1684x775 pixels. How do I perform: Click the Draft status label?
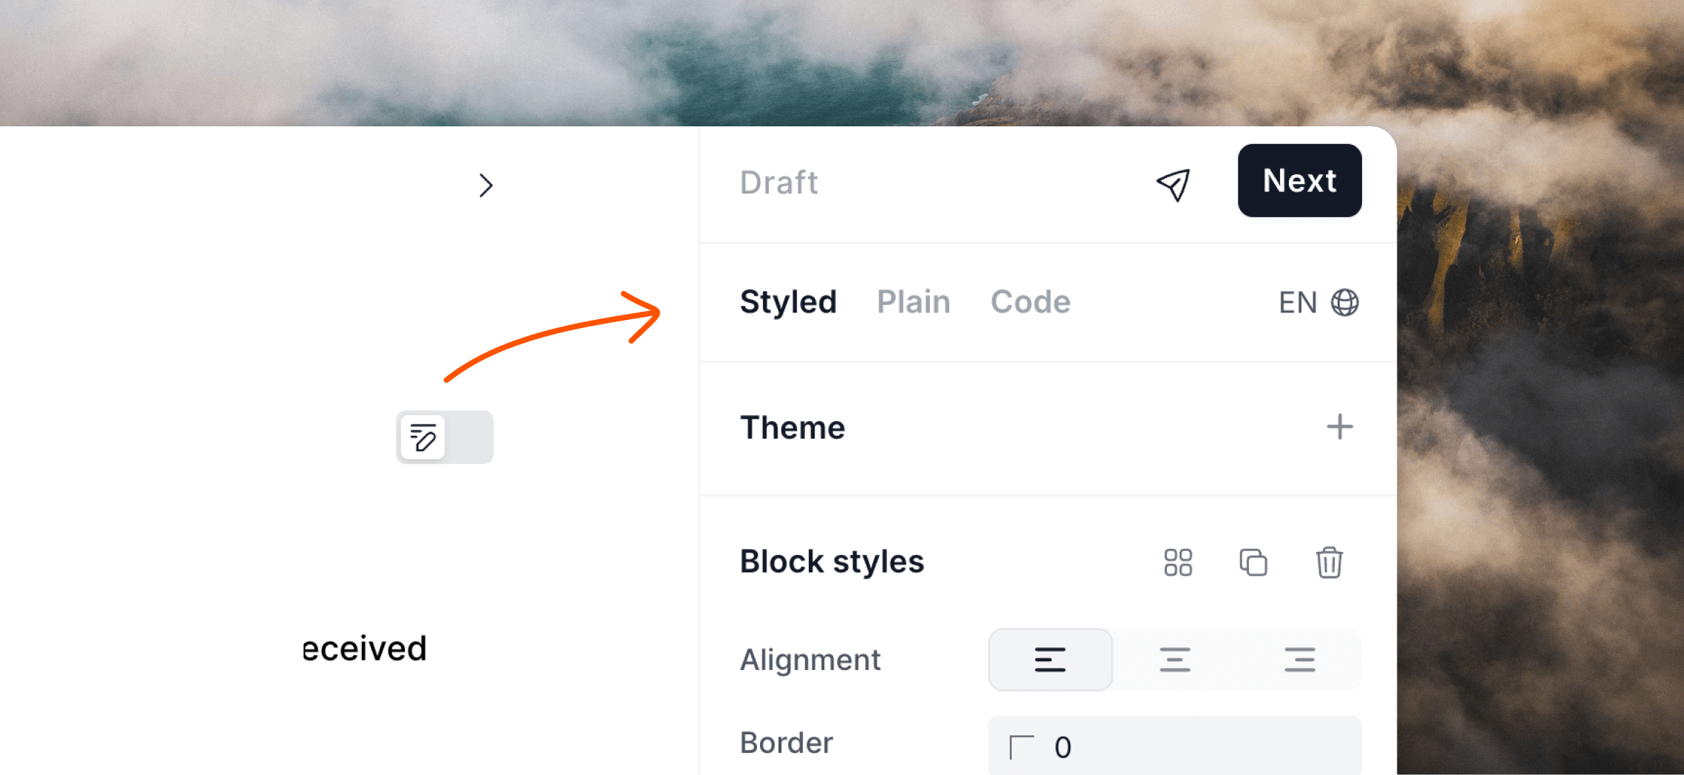779,182
